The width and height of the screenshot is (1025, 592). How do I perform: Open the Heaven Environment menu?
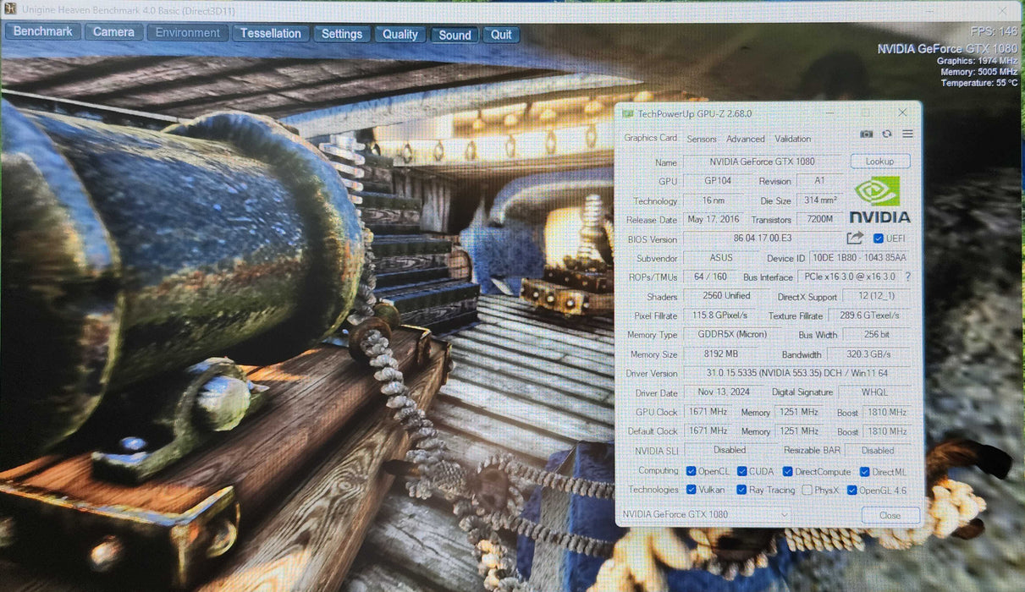click(188, 33)
